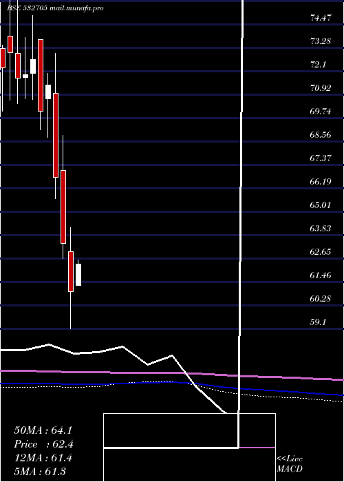Click the 68.56 price label
This screenshot has width=344, height=482.
click(x=321, y=135)
